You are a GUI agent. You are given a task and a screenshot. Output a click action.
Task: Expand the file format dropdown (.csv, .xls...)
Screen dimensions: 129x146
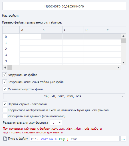[64, 96]
